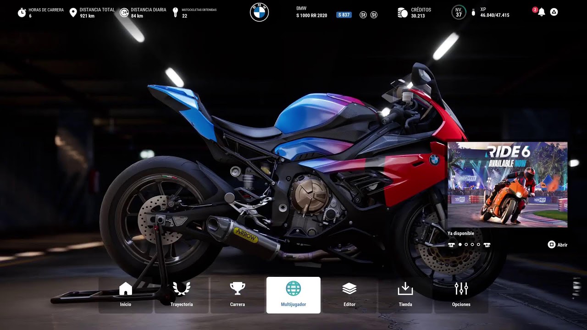The height and width of the screenshot is (330, 587).
Task: Open the Ride 6 Available Now banner
Action: point(508,185)
